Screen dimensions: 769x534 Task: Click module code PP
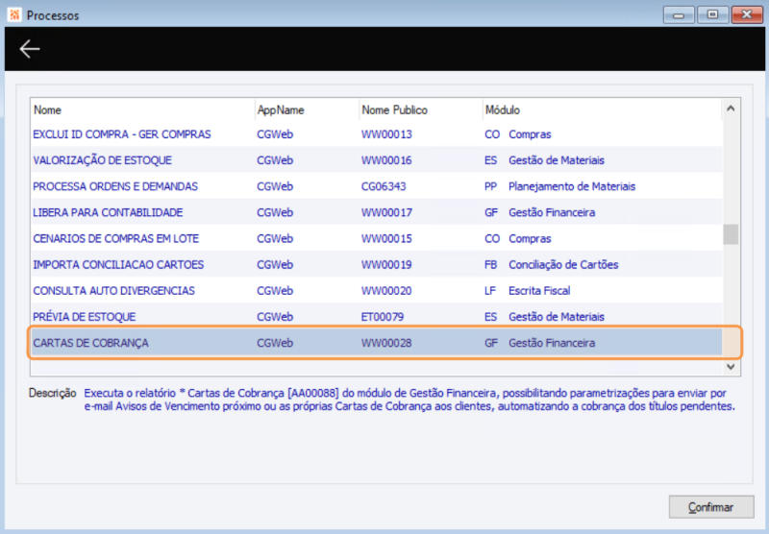pos(491,186)
